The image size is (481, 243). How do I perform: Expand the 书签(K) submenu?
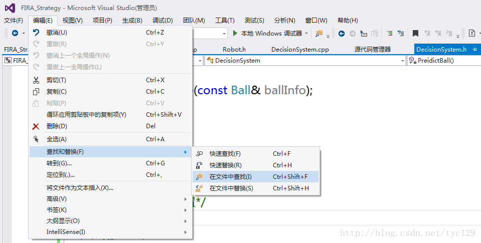coord(110,210)
